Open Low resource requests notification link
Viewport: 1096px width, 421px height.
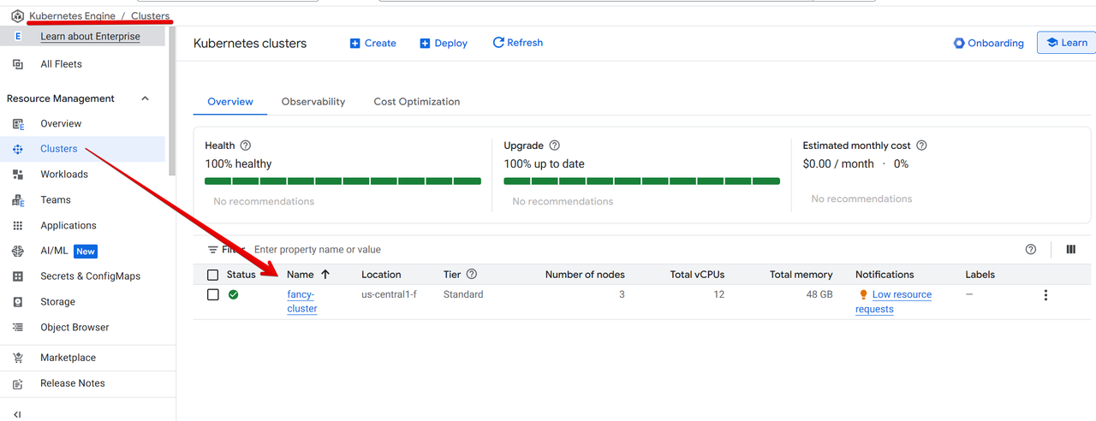point(894,301)
